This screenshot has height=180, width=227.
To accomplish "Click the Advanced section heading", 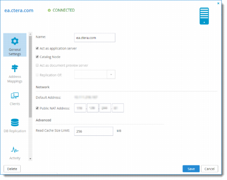I will pos(43,120).
